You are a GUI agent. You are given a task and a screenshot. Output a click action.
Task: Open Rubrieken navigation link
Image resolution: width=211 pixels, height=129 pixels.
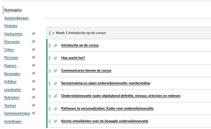pyautogui.click(x=12, y=97)
